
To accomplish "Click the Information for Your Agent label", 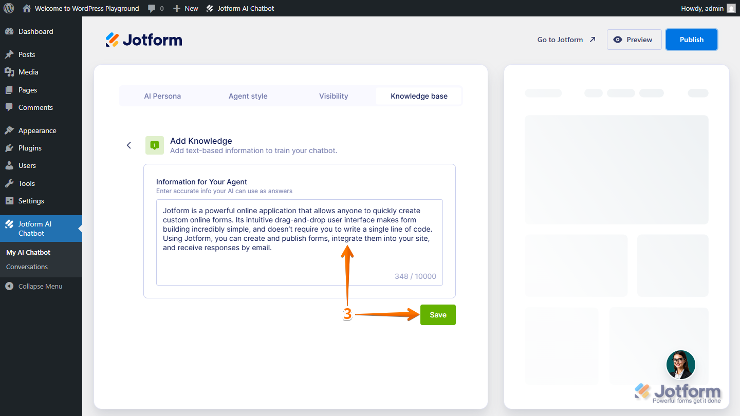I will (201, 182).
